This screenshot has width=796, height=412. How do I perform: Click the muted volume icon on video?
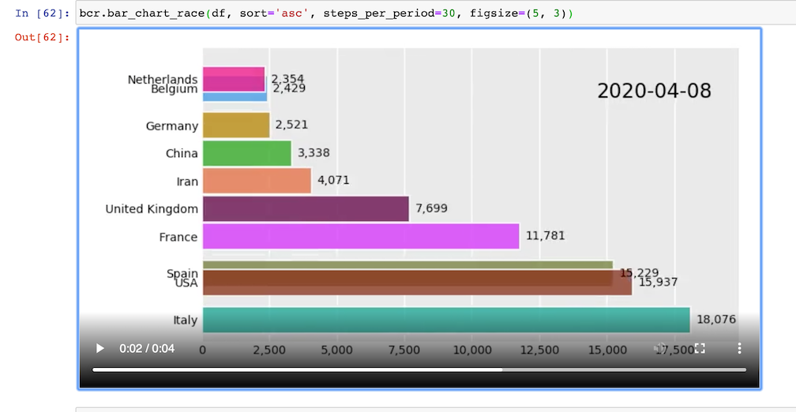pyautogui.click(x=660, y=348)
